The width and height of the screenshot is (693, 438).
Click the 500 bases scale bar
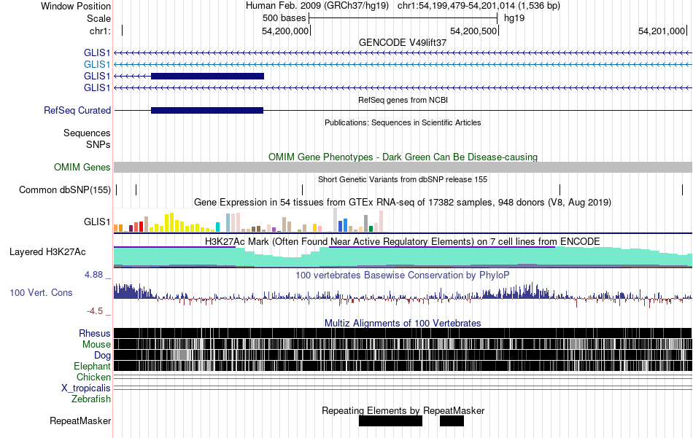[x=403, y=18]
